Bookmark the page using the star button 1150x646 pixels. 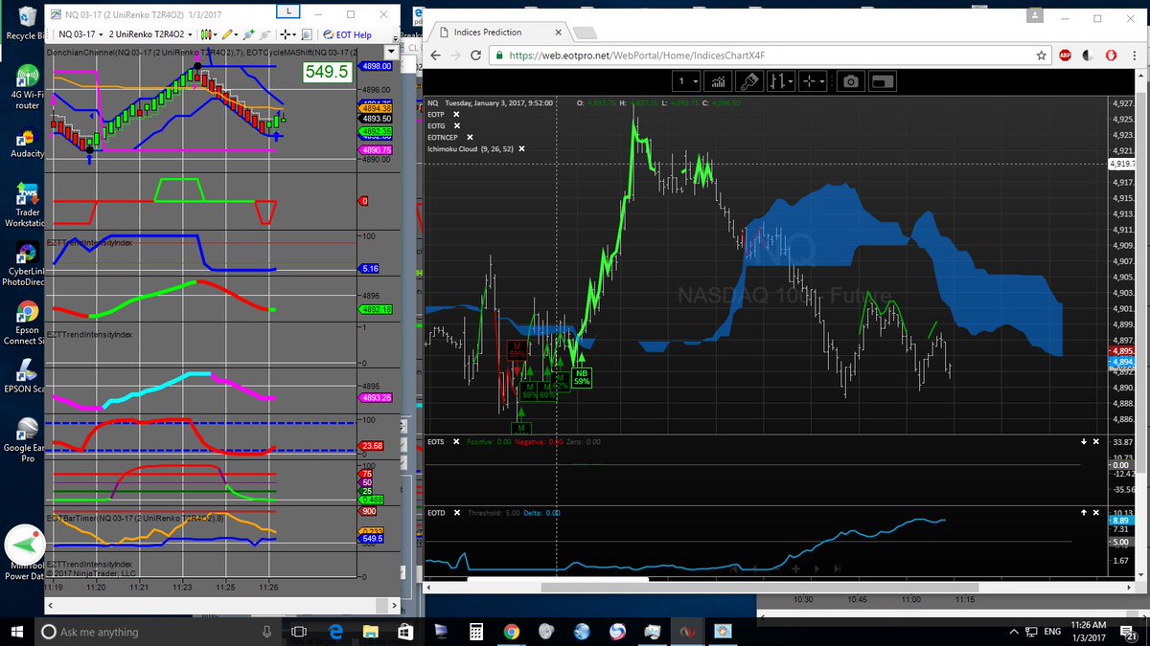point(1042,56)
